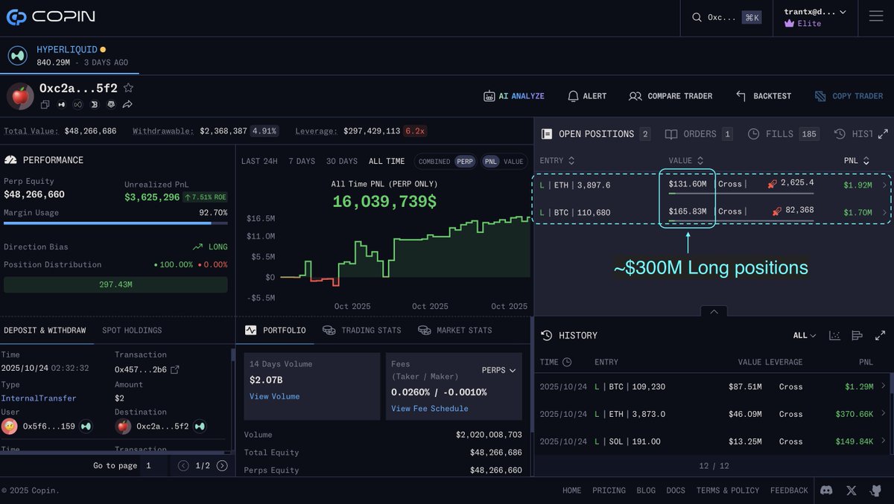The image size is (894, 504).
Task: Show the History scatter chart view
Action: point(834,336)
